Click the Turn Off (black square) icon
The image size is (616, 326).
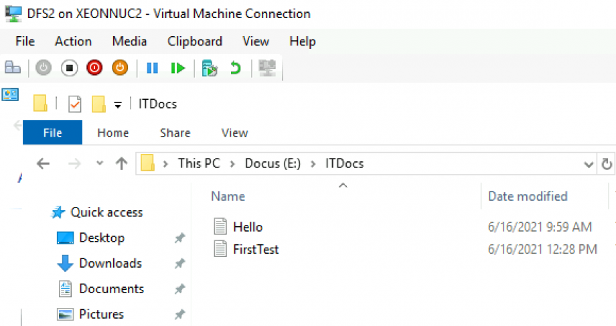pos(69,68)
